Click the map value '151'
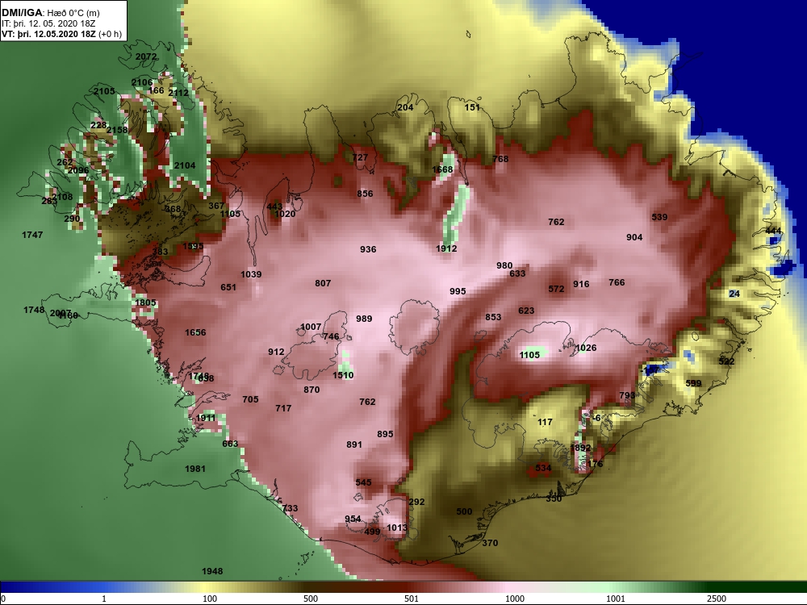 click(x=472, y=107)
